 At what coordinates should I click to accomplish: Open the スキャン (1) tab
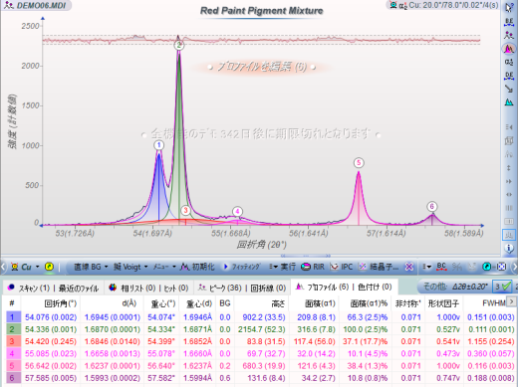tap(29, 288)
